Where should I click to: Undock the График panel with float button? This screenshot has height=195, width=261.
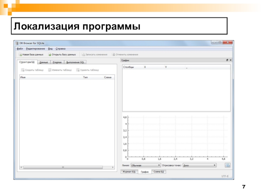point(227,60)
